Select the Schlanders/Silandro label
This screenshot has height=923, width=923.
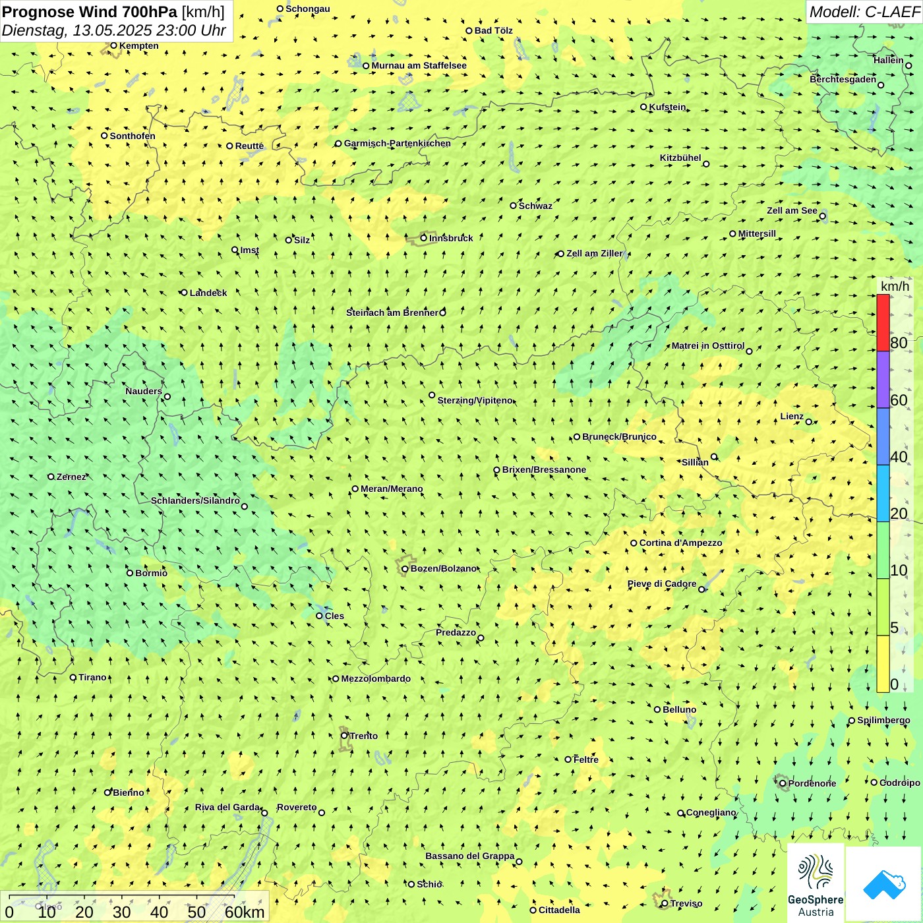click(x=195, y=500)
